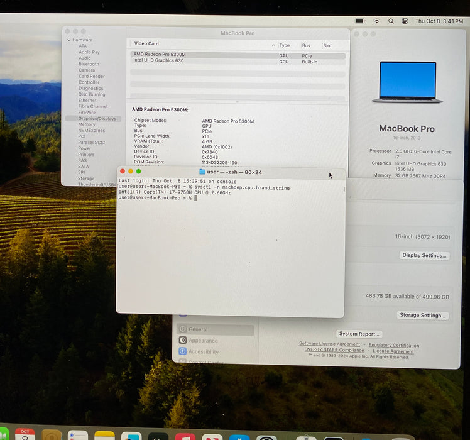Select Memory in the Hardware list
470x440 pixels.
87,124
